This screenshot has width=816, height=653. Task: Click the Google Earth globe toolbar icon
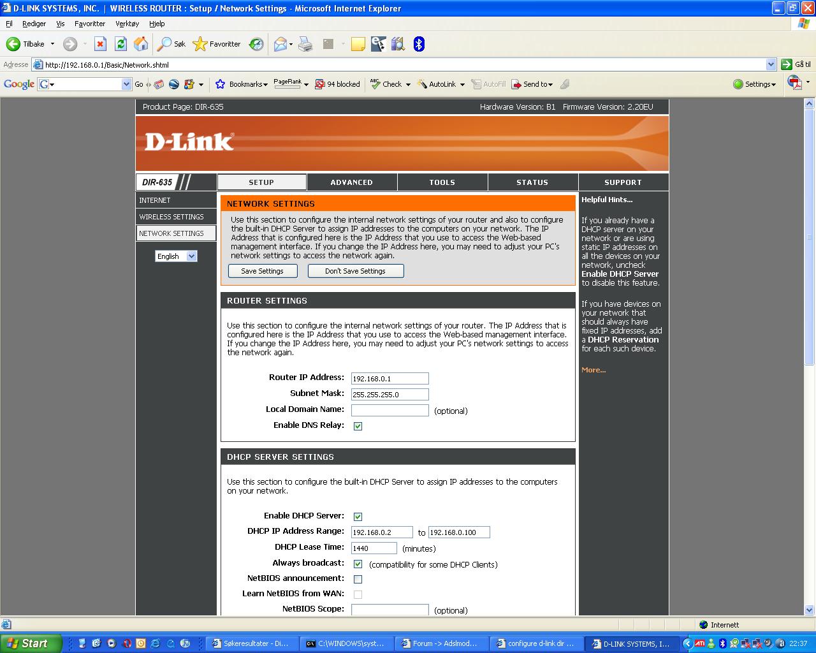coord(173,84)
